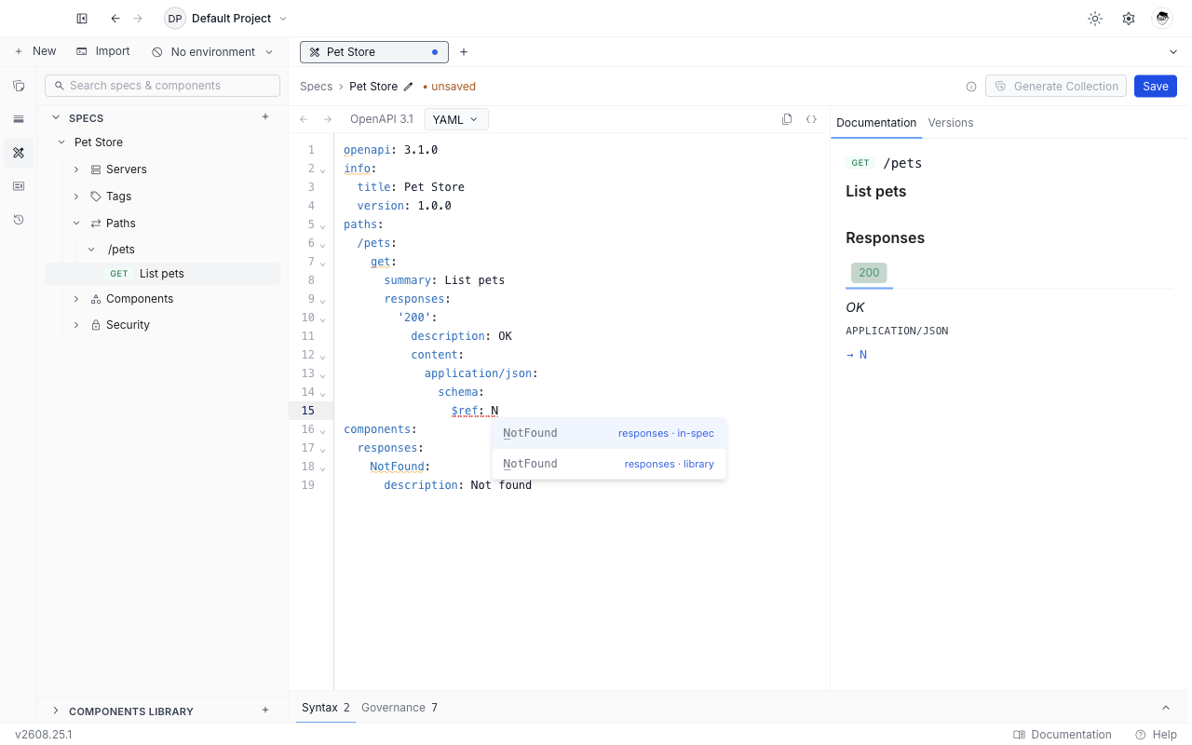Viewport: 1192px width, 745px height.
Task: Choose NotFound in-spec suggestion
Action: pos(609,433)
